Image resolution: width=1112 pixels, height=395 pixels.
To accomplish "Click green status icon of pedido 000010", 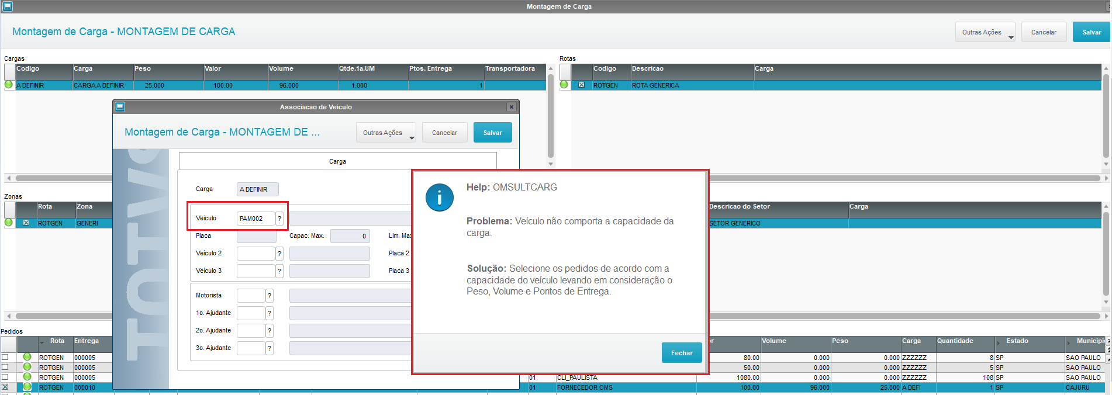I will coord(27,387).
